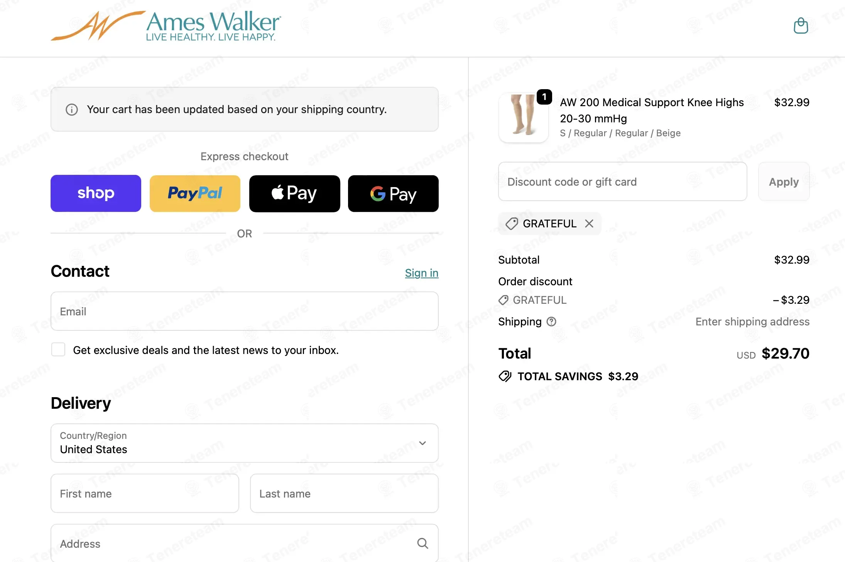Click the info icon in cart notice

click(71, 110)
